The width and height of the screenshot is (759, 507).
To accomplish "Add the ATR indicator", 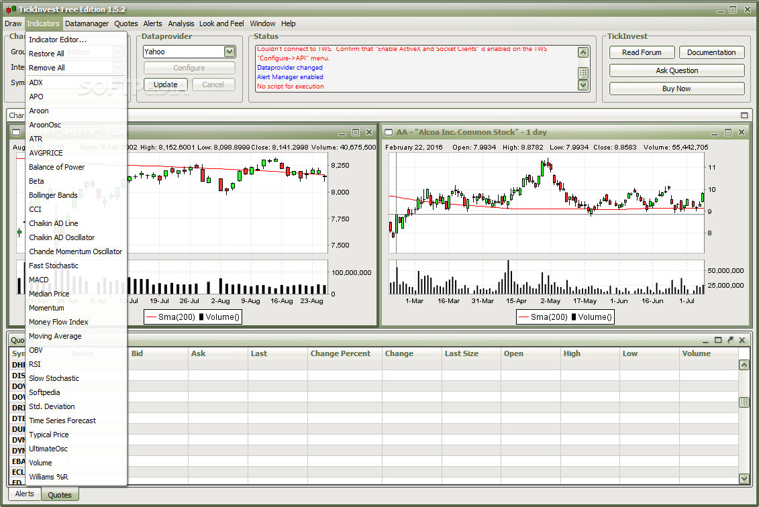I will click(x=77, y=139).
